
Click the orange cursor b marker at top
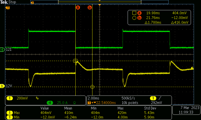[90, 8]
